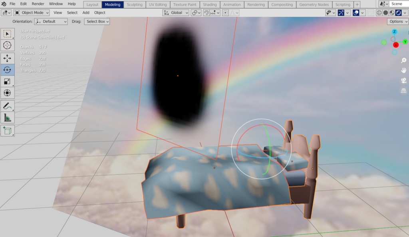409x237 pixels.
Task: Click the Z axis gizmo ball
Action: (x=394, y=32)
